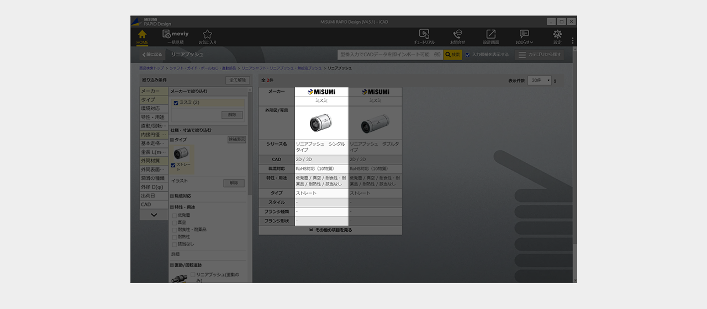Enable the 低発塵 checkbox
Screen dimensions: 707x309
175,215
